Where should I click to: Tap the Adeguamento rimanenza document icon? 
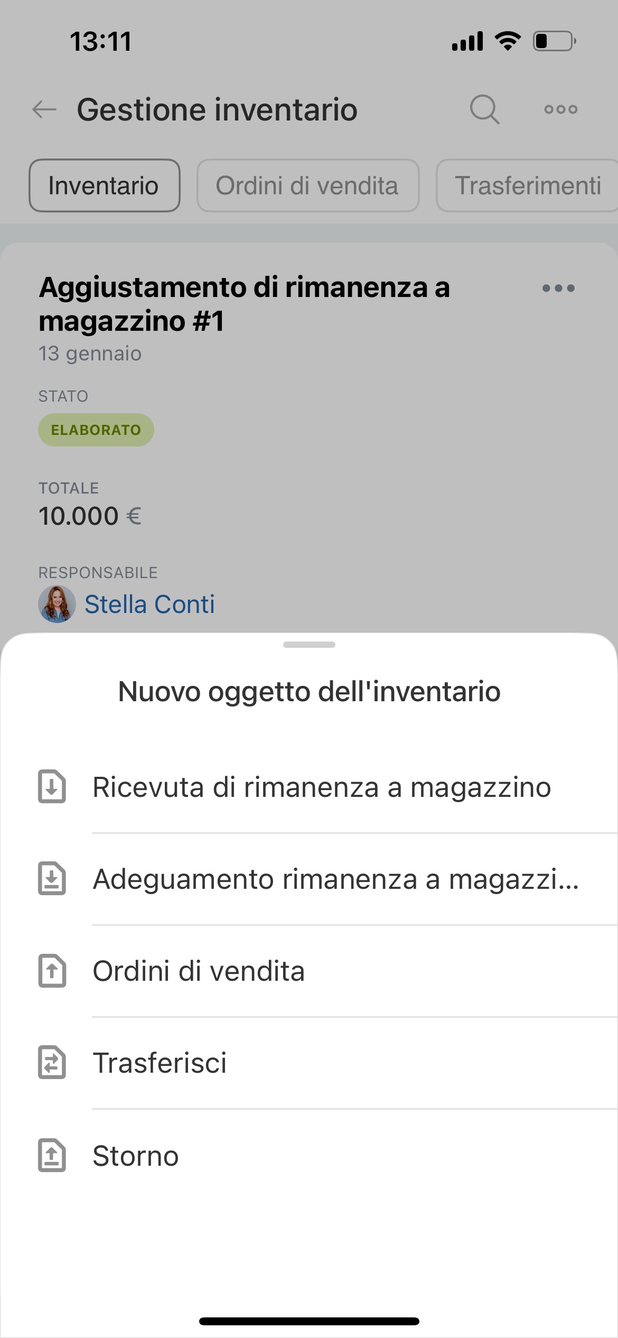52,879
